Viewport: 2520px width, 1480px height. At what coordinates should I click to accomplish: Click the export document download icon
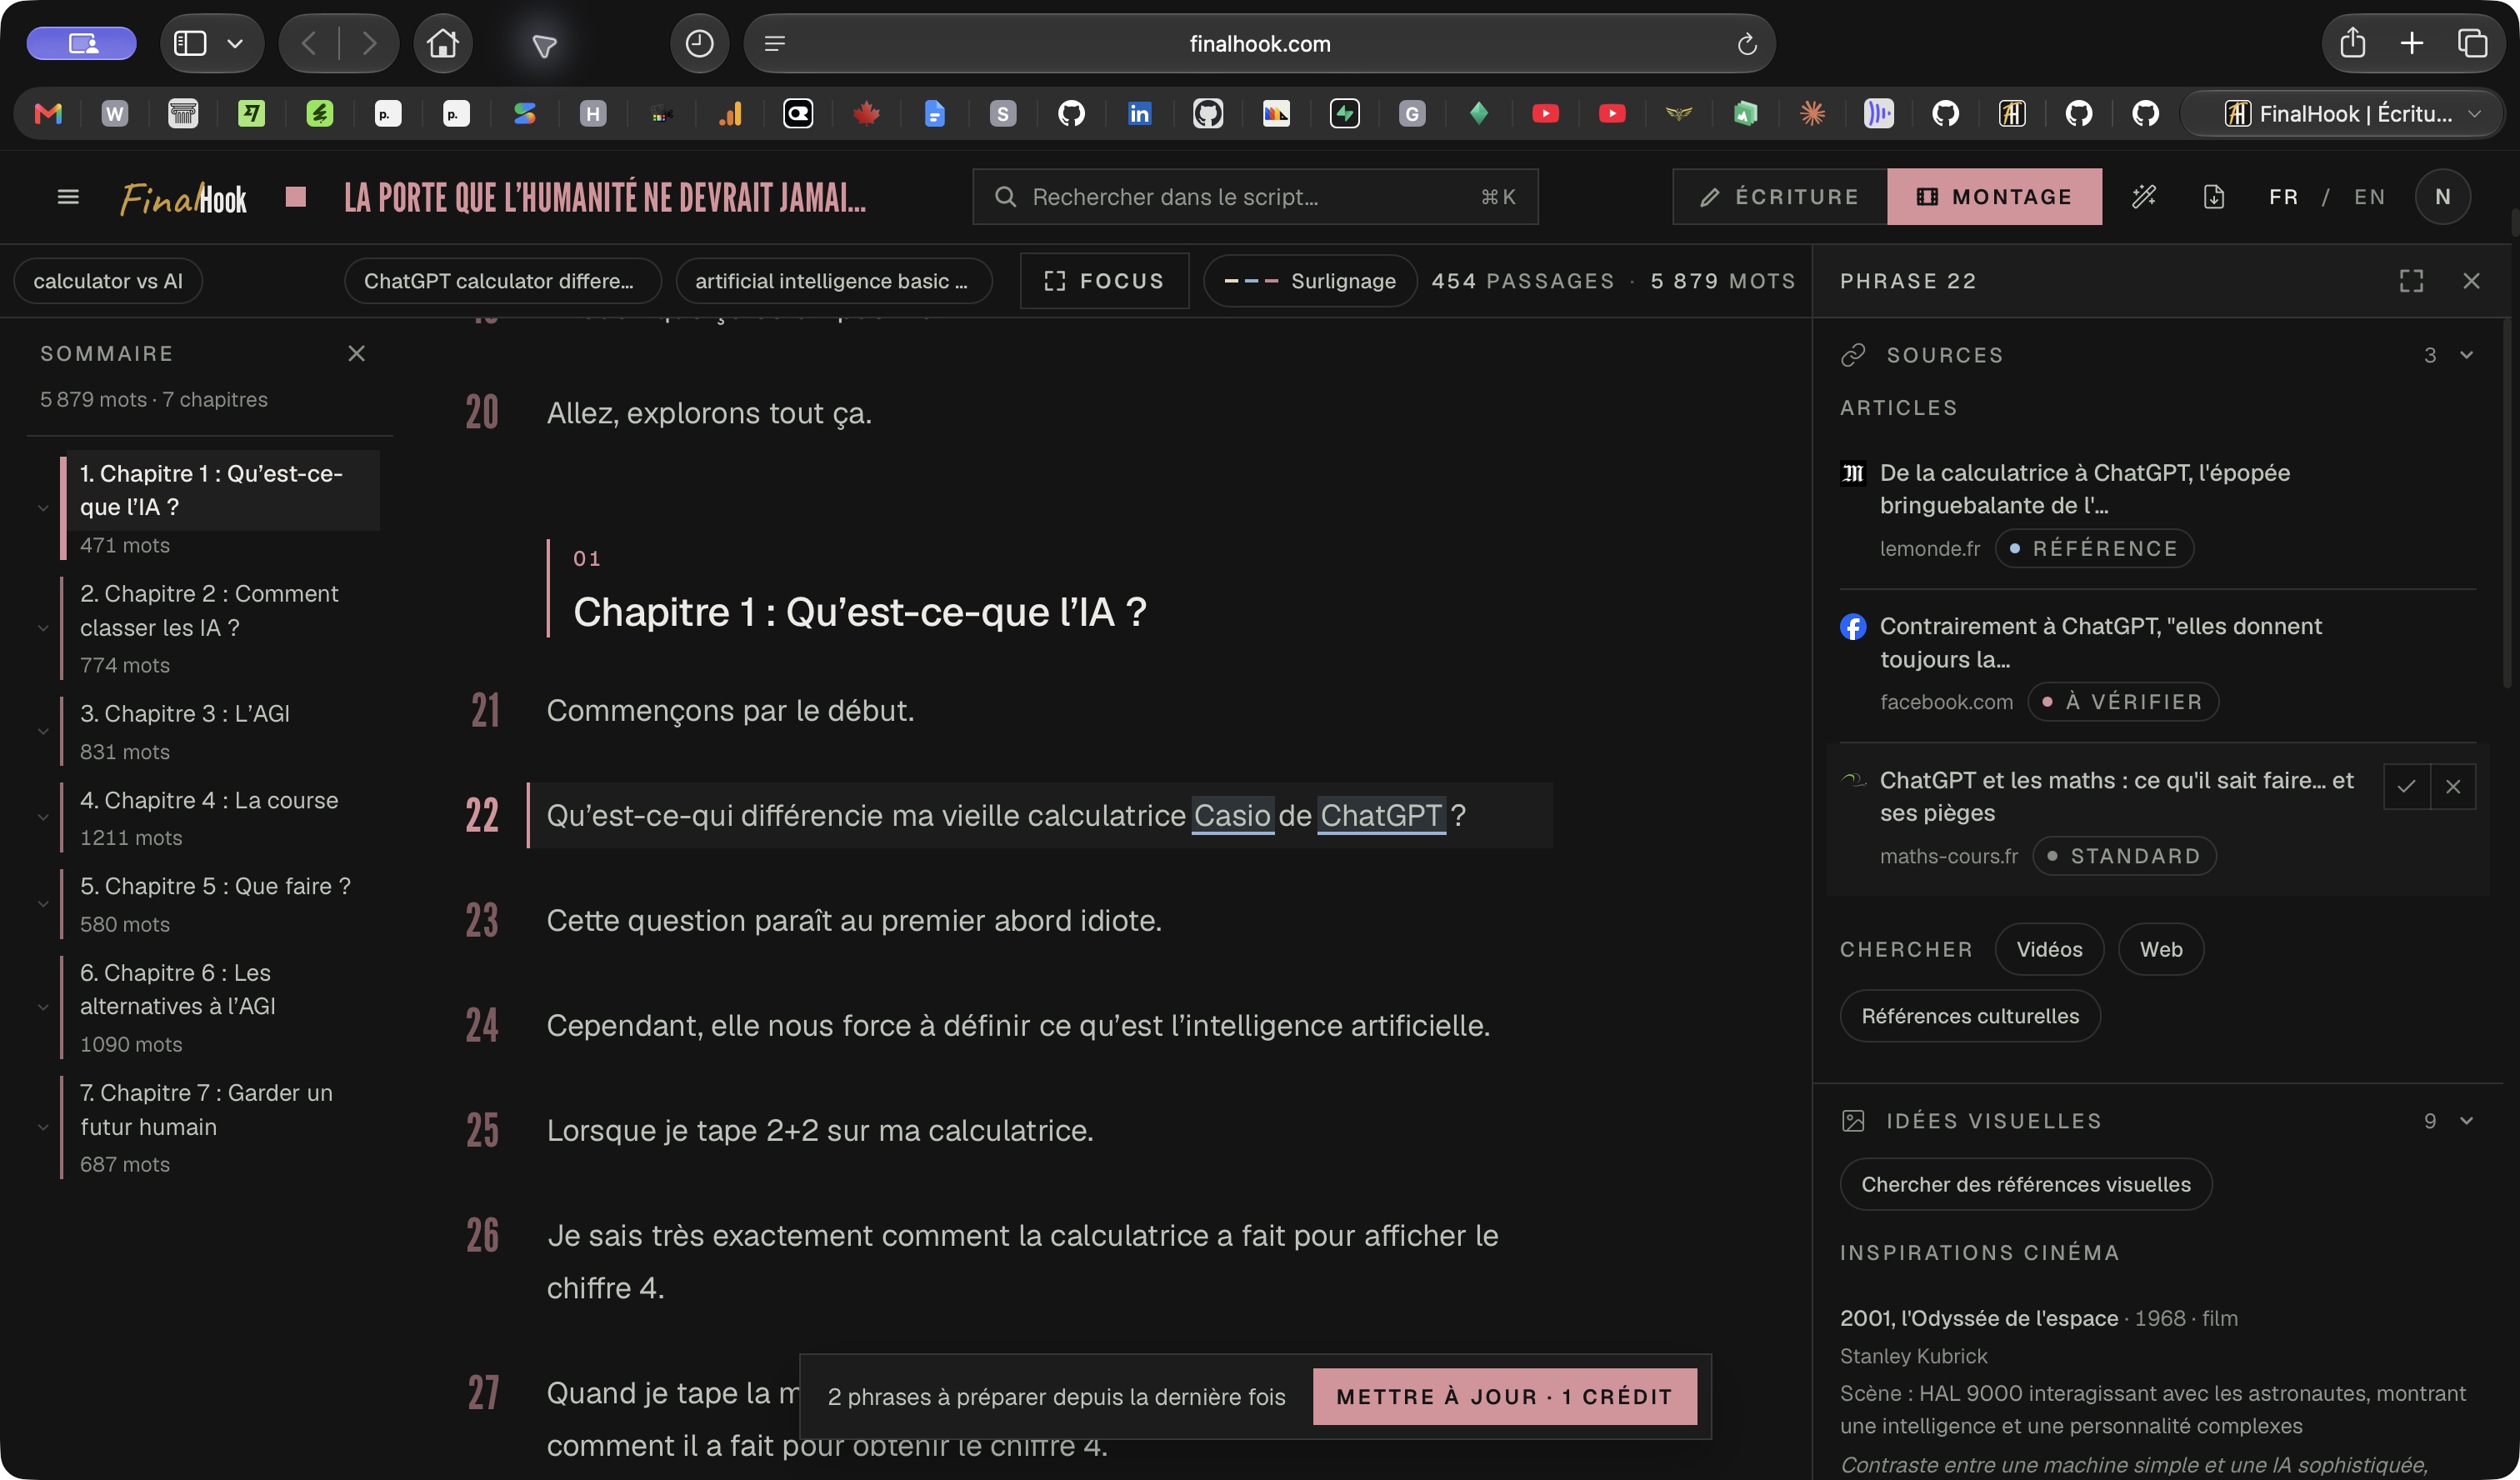point(2214,197)
